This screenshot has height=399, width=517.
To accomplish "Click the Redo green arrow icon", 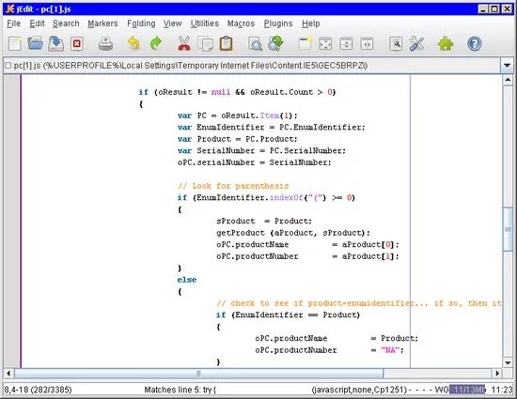I will click(156, 43).
